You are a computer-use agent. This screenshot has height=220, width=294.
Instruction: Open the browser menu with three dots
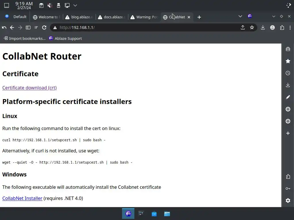290,28
